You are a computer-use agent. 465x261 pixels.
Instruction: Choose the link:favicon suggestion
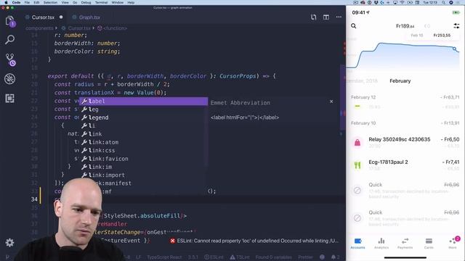(143, 159)
